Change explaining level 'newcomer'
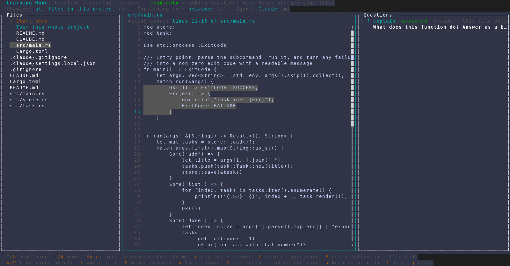Screen dimensions: 510x266 coord(201,9)
